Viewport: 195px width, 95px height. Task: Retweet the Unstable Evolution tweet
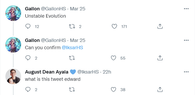[x=72, y=26]
